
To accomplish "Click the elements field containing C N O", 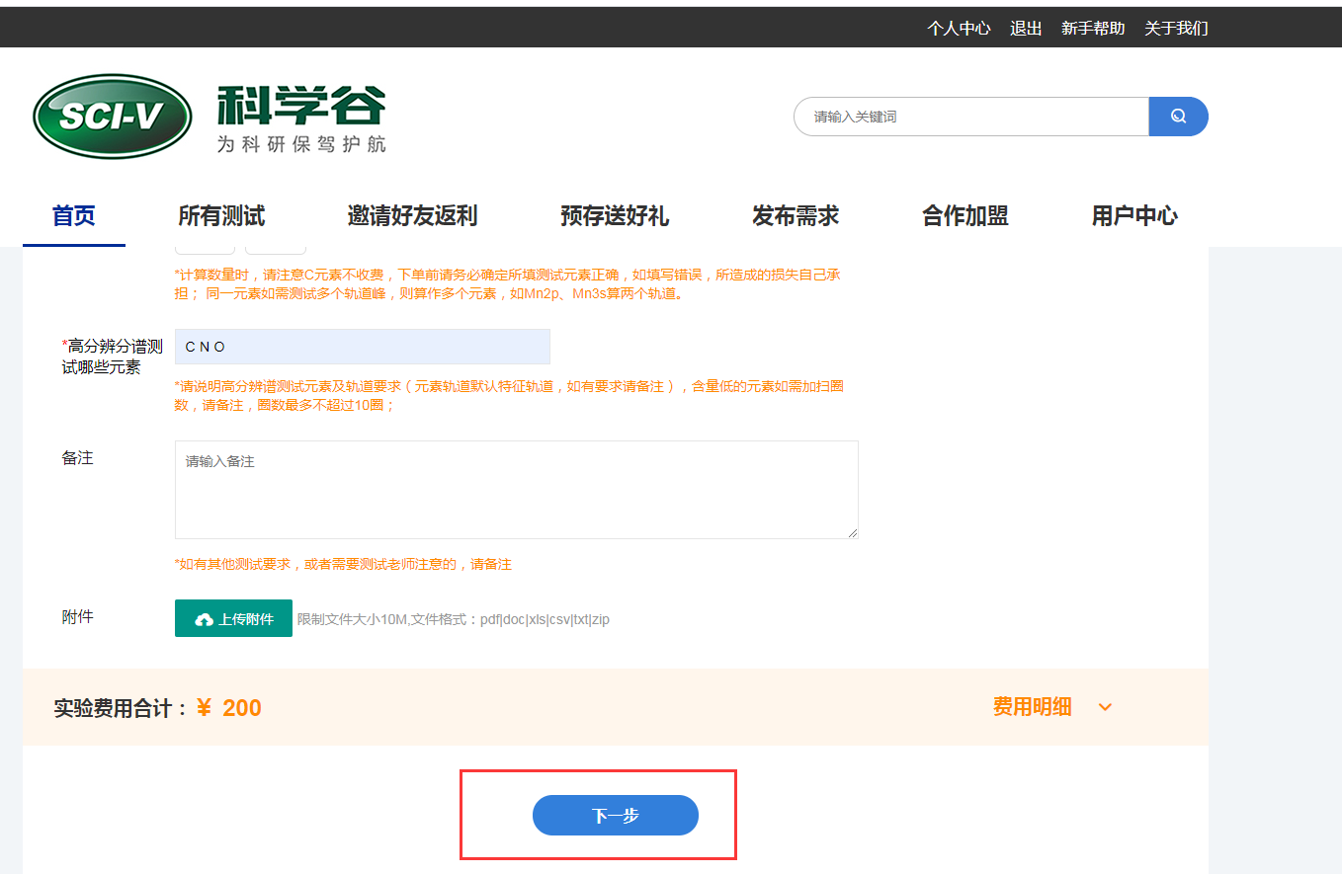I will [362, 347].
